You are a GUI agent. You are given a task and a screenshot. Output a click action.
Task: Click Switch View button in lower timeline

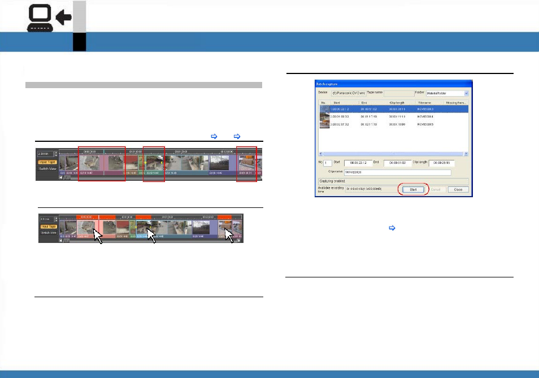click(49, 233)
